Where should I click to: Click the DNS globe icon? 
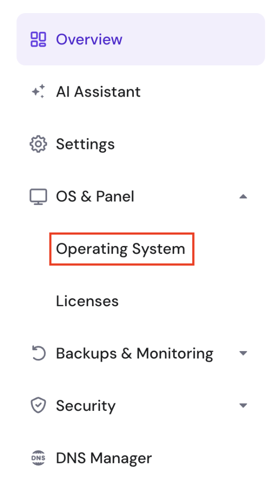pos(39,458)
